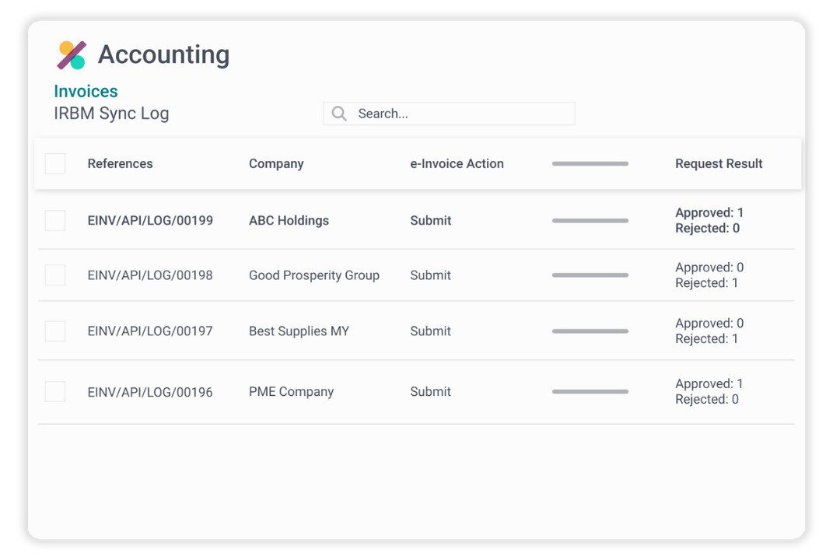Check the EINV/API/LOG/00198 row checkbox
Image resolution: width=840 pixels, height=560 pixels.
pyautogui.click(x=55, y=275)
